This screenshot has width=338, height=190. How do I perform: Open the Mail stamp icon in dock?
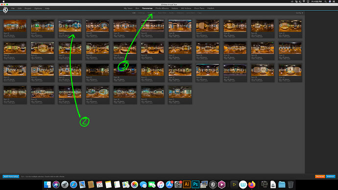(x=82, y=185)
